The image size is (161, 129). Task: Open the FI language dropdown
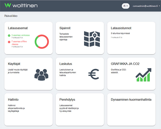(x=126, y=6)
